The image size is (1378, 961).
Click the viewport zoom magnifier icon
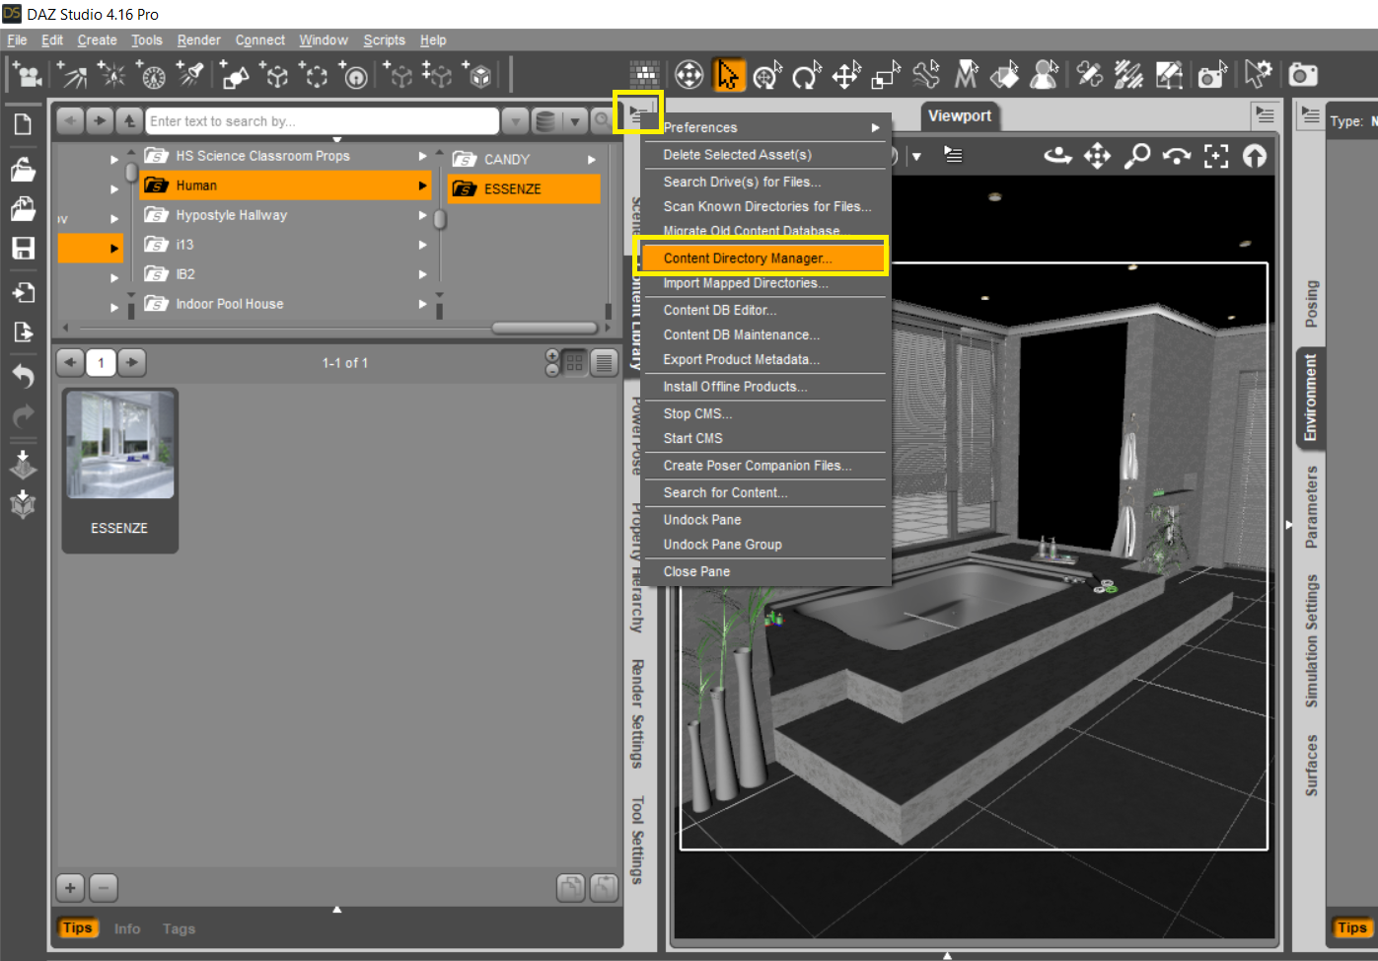point(1136,156)
